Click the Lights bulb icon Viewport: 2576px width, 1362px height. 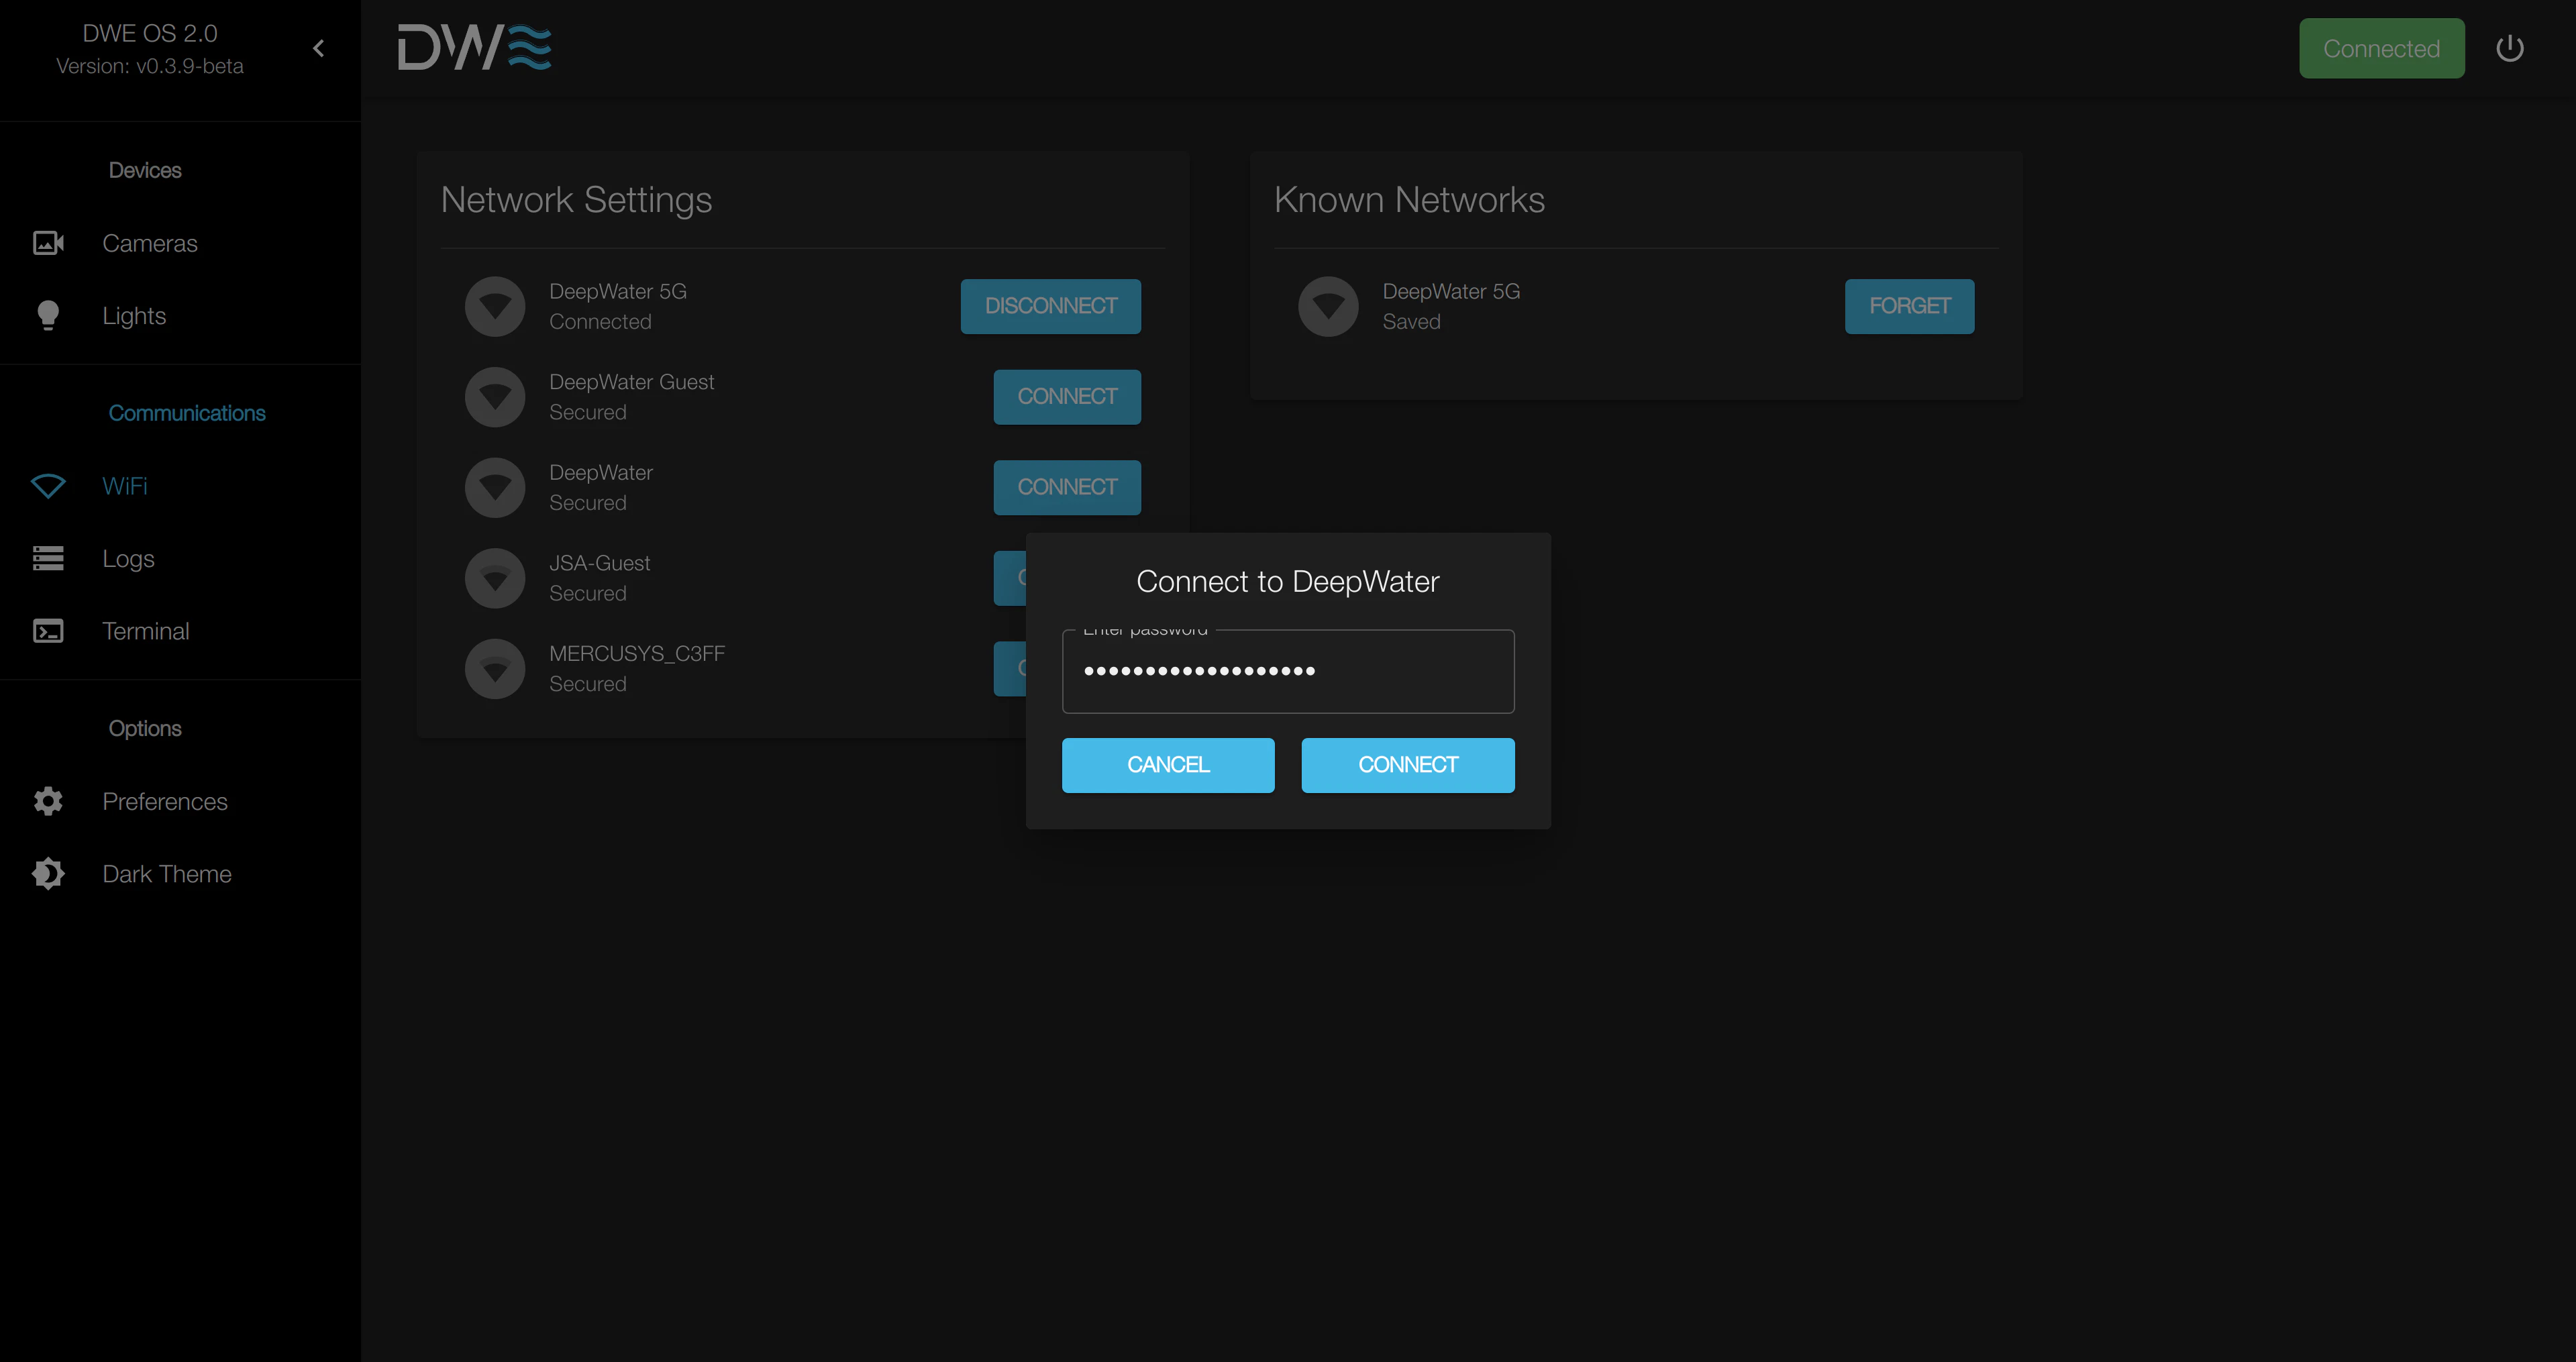(48, 316)
